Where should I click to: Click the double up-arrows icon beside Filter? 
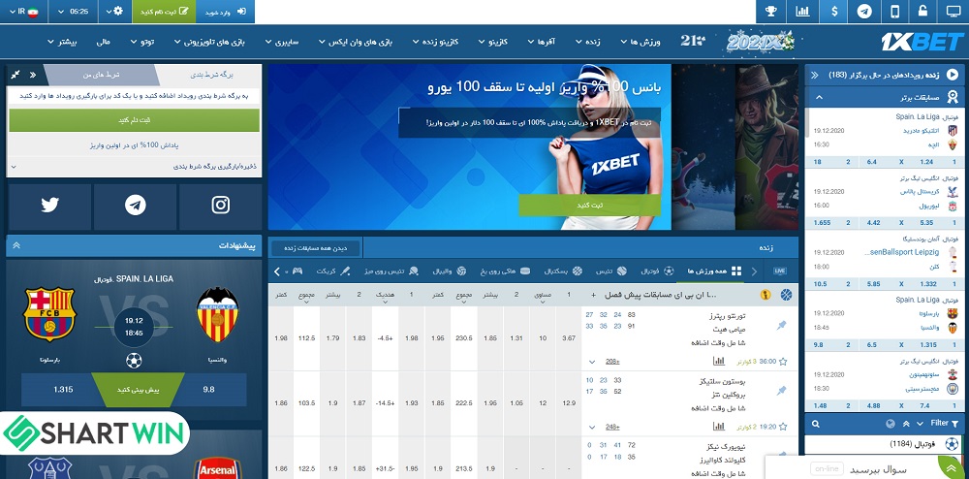pos(906,424)
